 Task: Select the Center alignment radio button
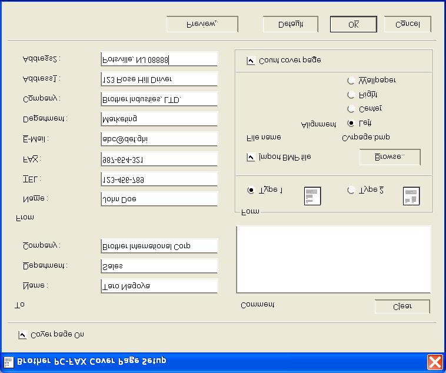point(351,109)
